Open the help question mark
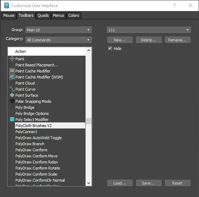199x197 pixels. coord(174,5)
